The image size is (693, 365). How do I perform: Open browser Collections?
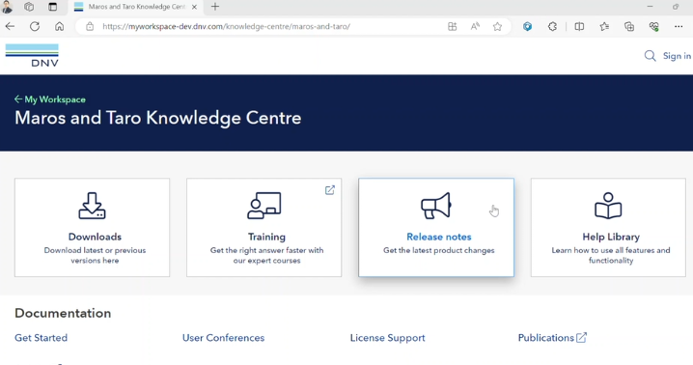click(x=629, y=26)
